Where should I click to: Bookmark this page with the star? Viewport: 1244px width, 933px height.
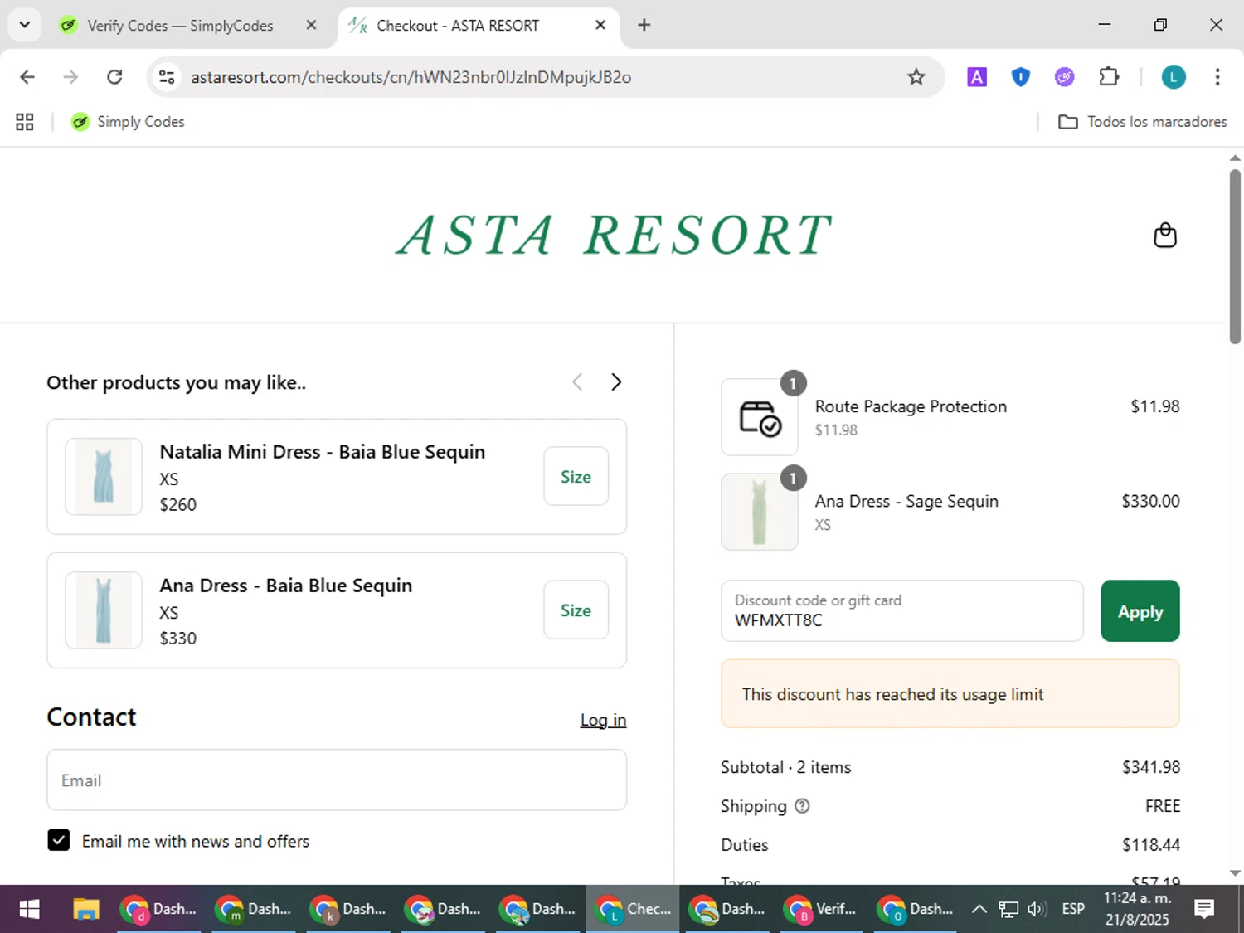pos(916,77)
